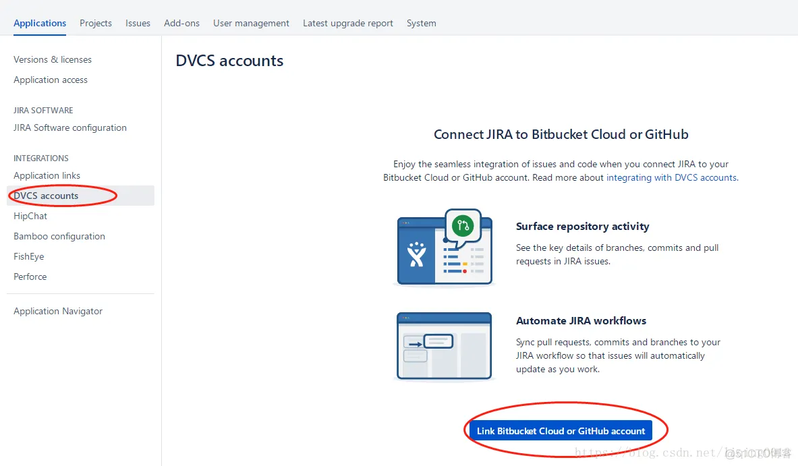798x466 pixels.
Task: Go to the Issues tab
Action: (x=138, y=23)
